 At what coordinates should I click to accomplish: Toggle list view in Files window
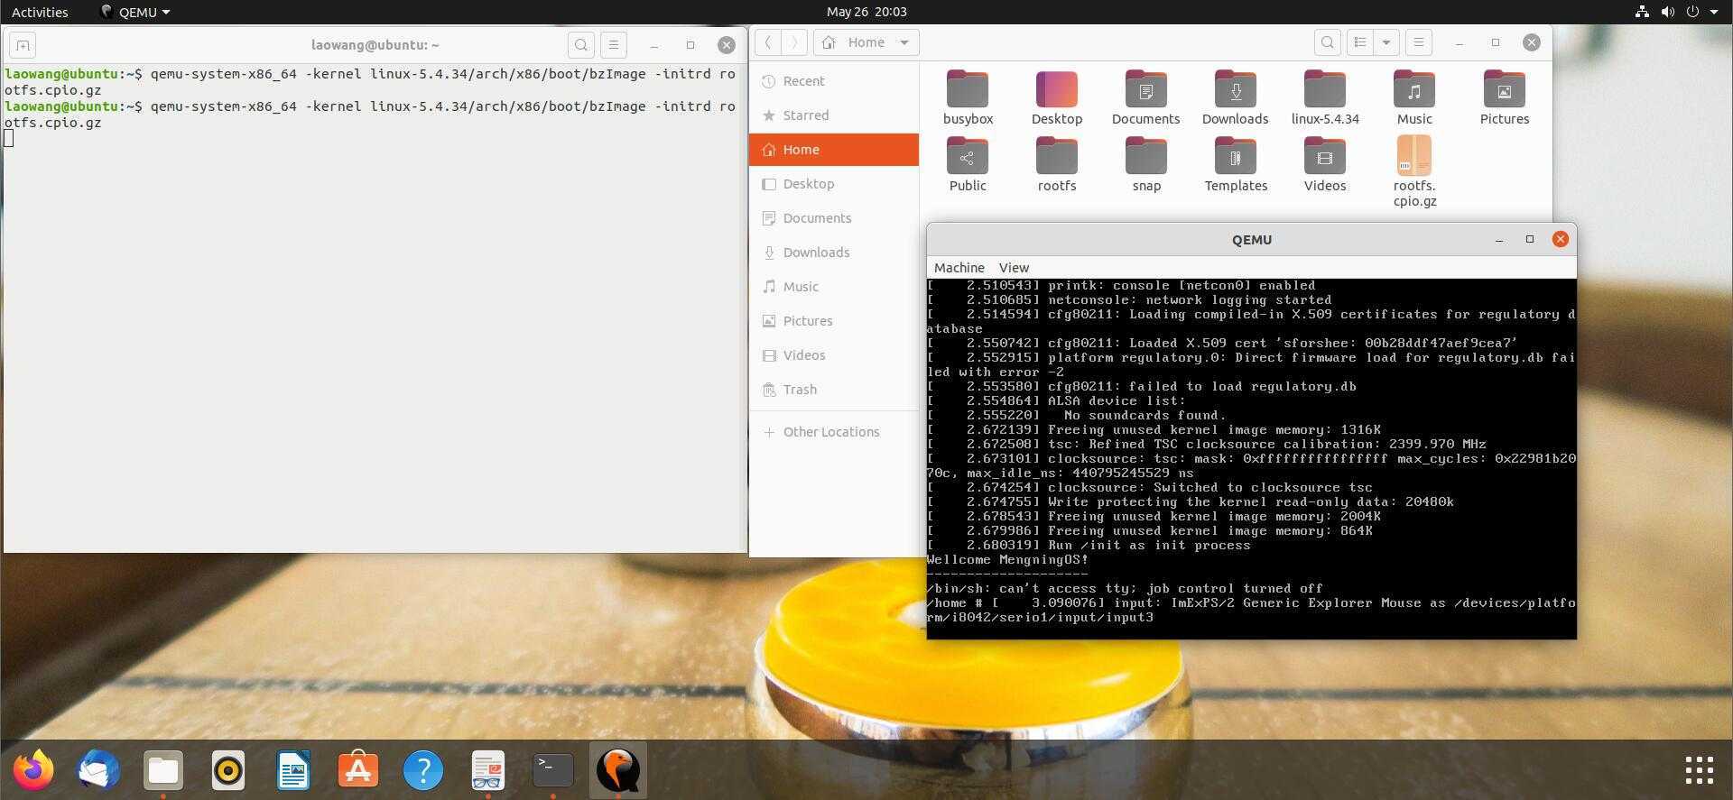pyautogui.click(x=1360, y=42)
